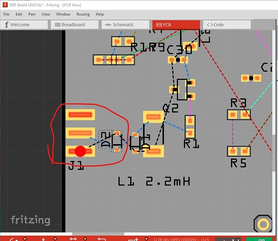Select the PCB tab
Viewport: 278px width, 241px height.
[x=176, y=25]
